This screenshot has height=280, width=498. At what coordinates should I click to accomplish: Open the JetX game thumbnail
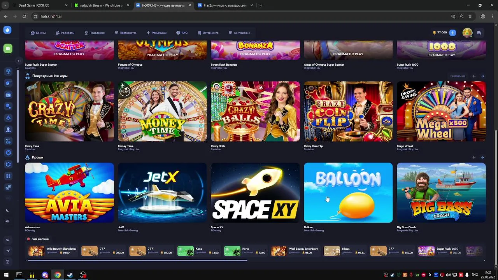(x=162, y=192)
